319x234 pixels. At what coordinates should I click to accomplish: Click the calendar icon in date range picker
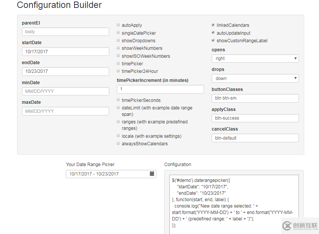point(152,174)
